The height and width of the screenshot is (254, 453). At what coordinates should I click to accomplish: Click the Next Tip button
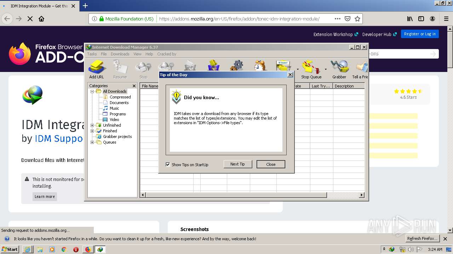click(237, 164)
